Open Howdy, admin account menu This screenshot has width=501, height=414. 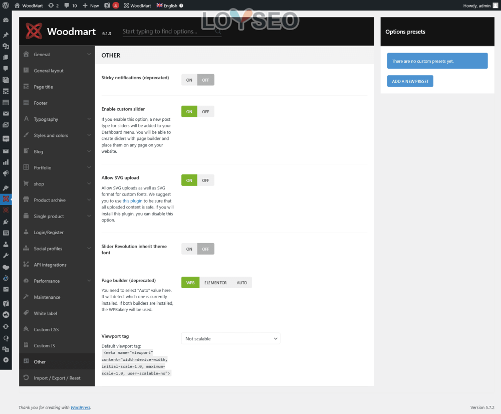click(x=480, y=6)
